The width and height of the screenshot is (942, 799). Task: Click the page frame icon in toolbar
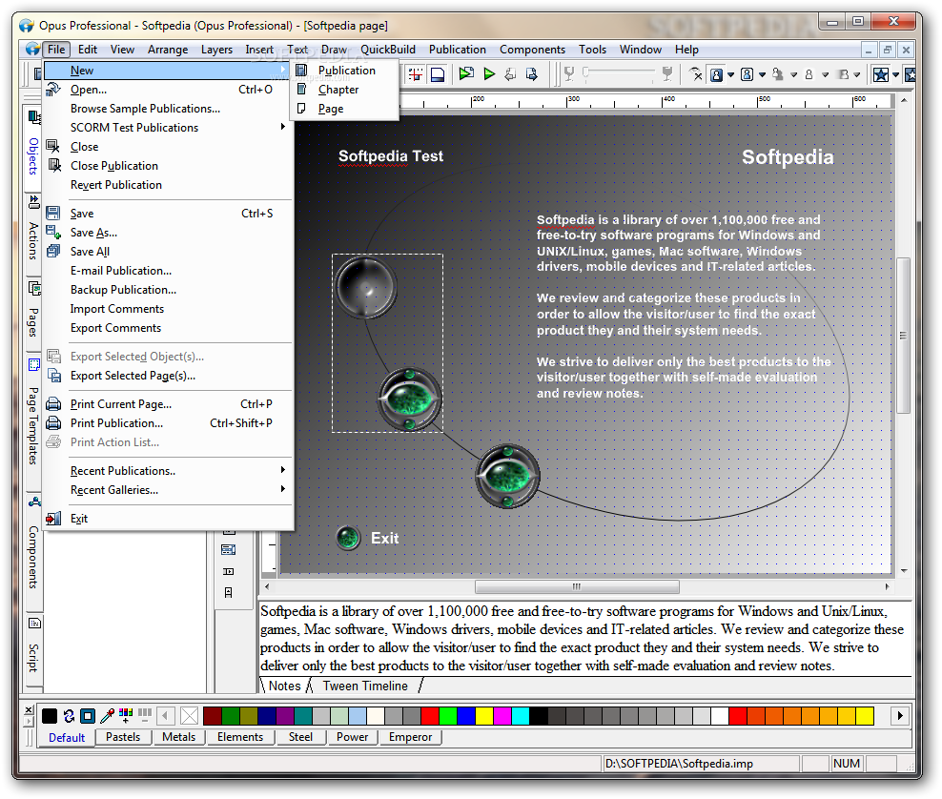click(x=438, y=74)
